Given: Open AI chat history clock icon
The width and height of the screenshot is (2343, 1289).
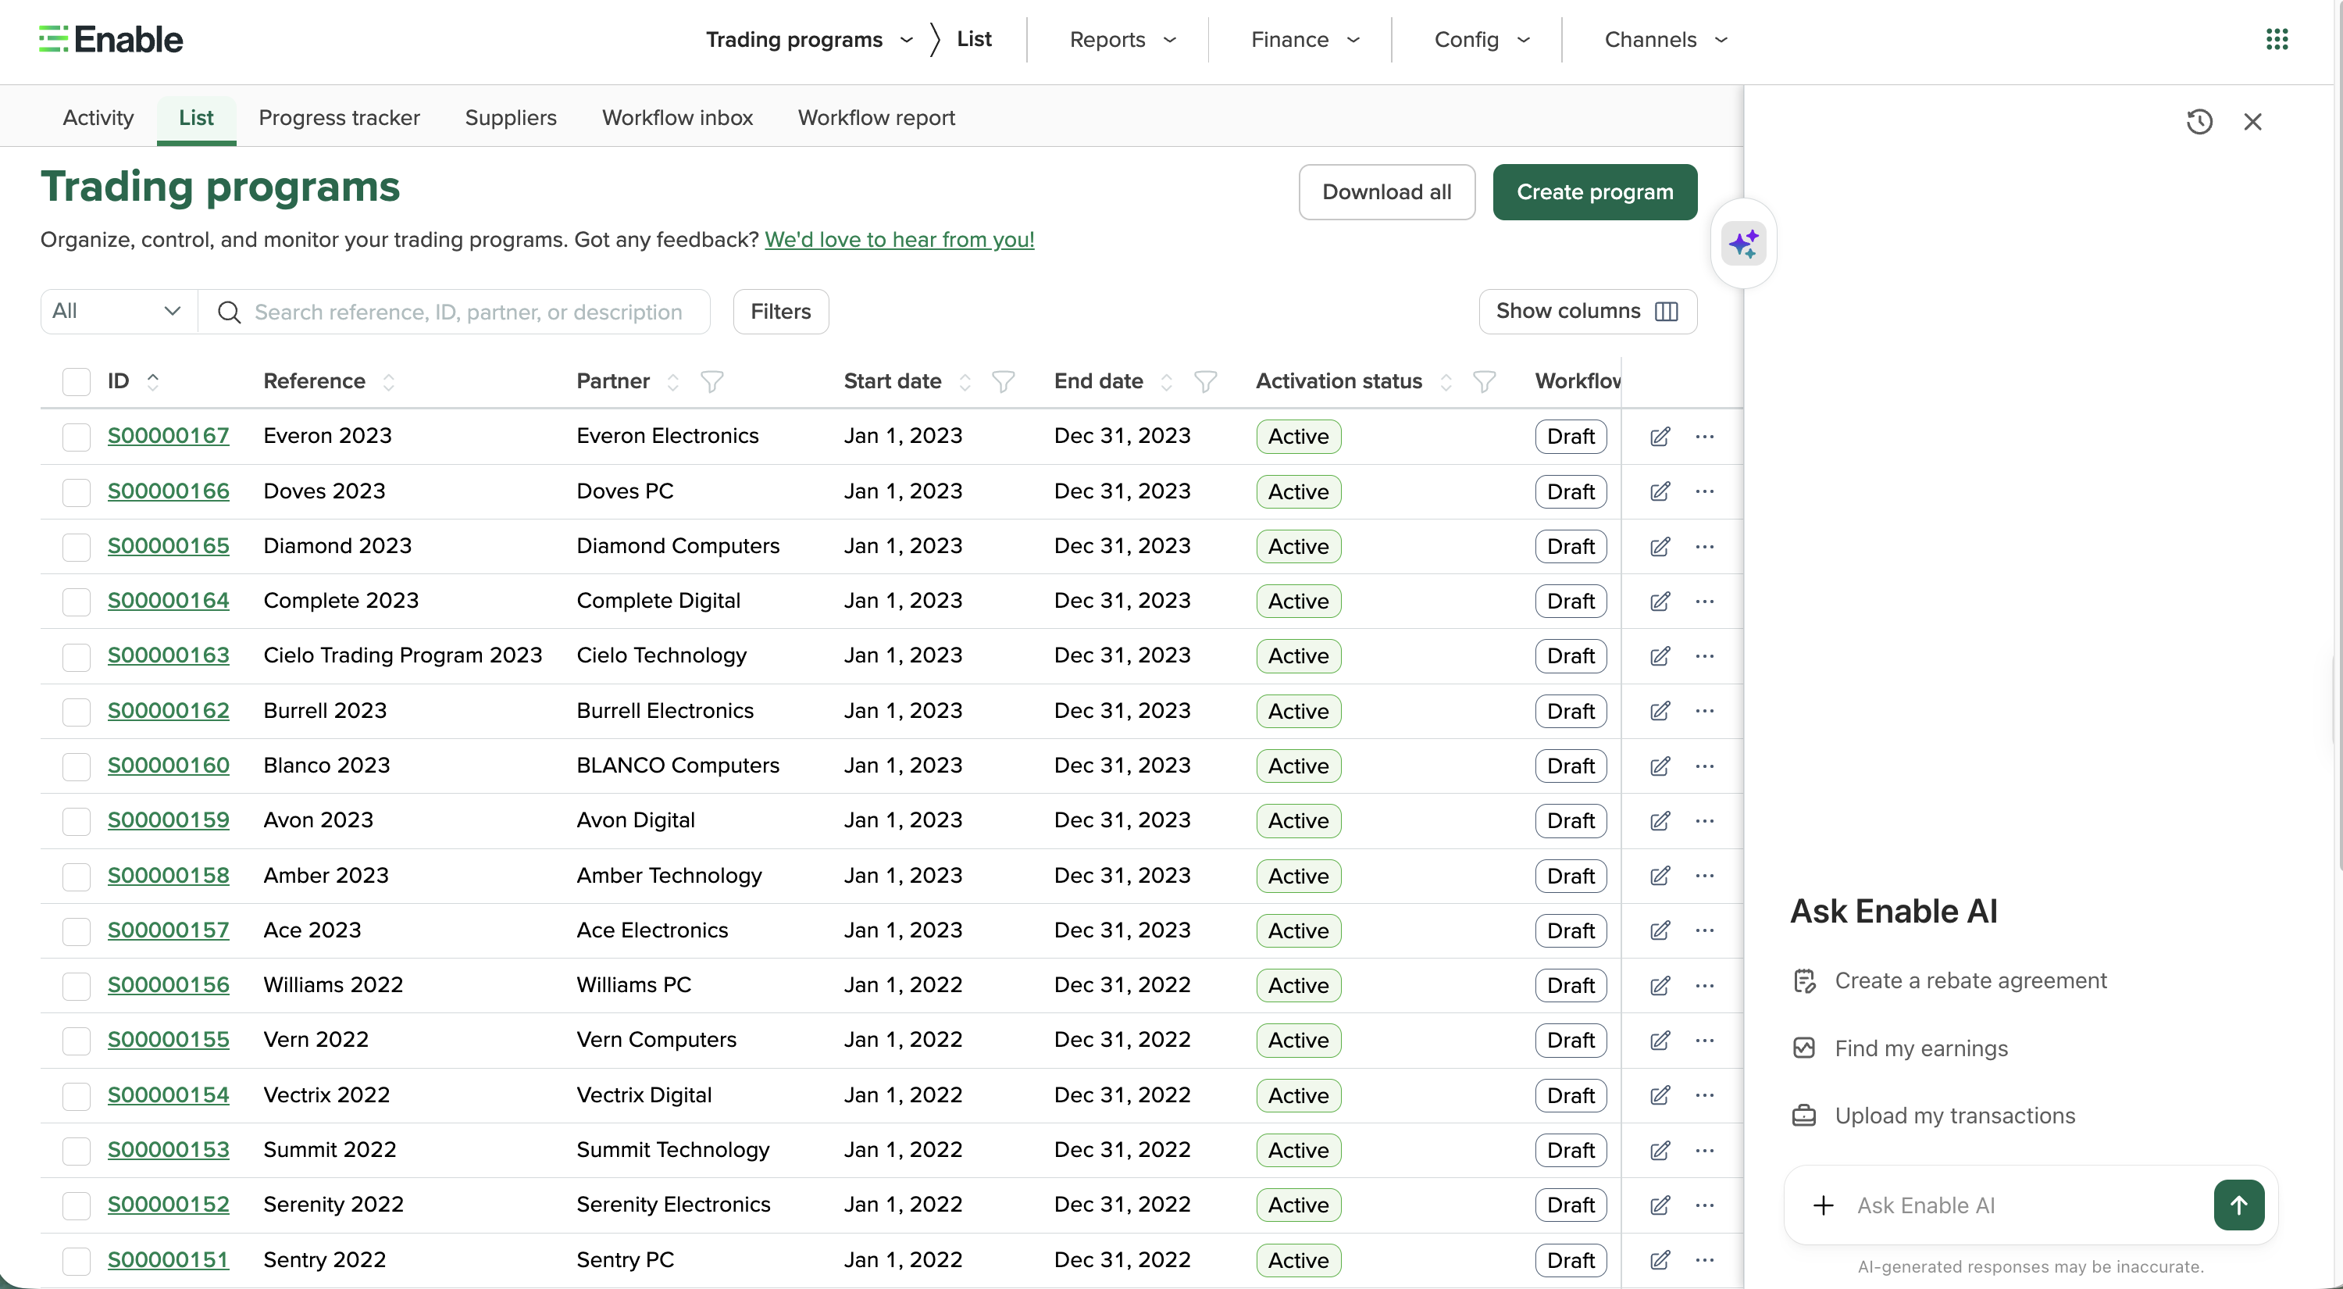Looking at the screenshot, I should (2199, 121).
